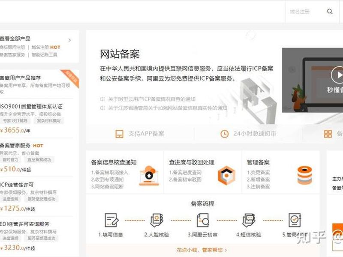Image resolution: width=343 pixels, height=257 pixels.
Task: Select 3.注销备案 item
Action: 259,186
